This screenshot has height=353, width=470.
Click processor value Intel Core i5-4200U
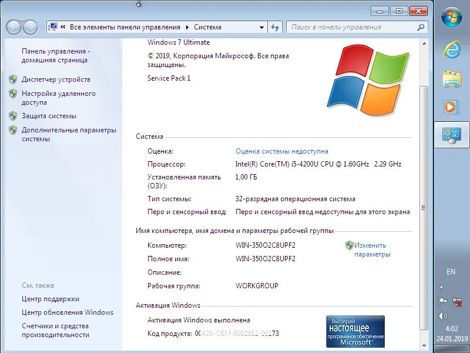318,164
